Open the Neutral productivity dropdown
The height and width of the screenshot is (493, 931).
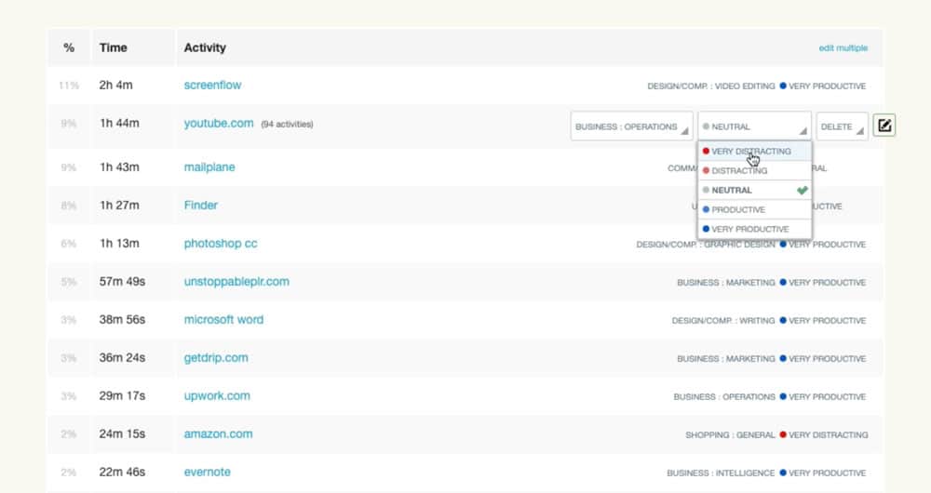[x=754, y=127]
